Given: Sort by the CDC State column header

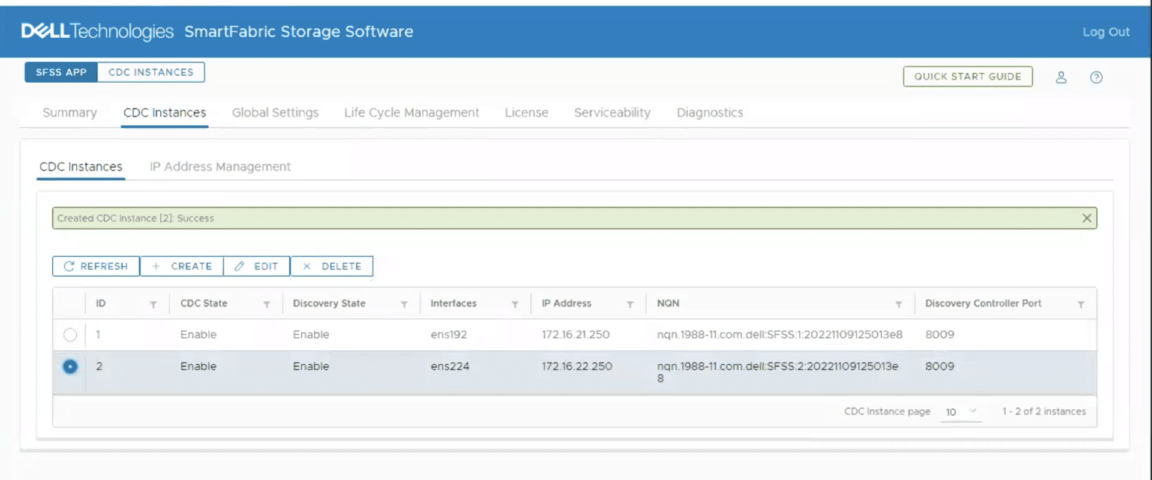Looking at the screenshot, I should tap(204, 304).
